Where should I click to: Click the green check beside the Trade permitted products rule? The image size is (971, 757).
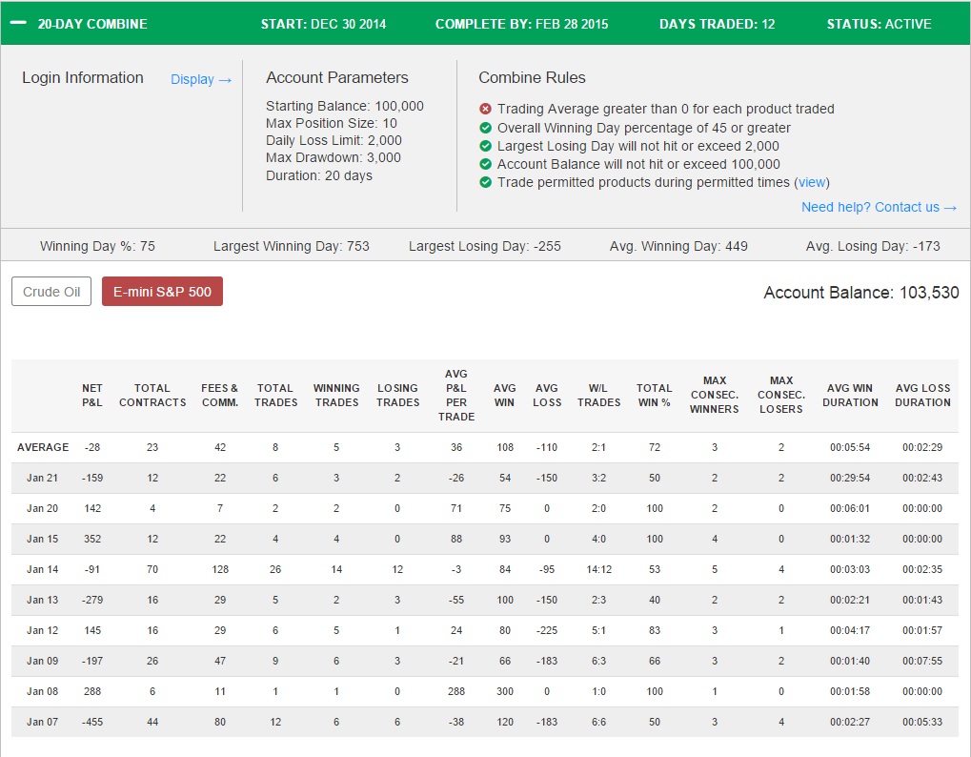click(486, 182)
